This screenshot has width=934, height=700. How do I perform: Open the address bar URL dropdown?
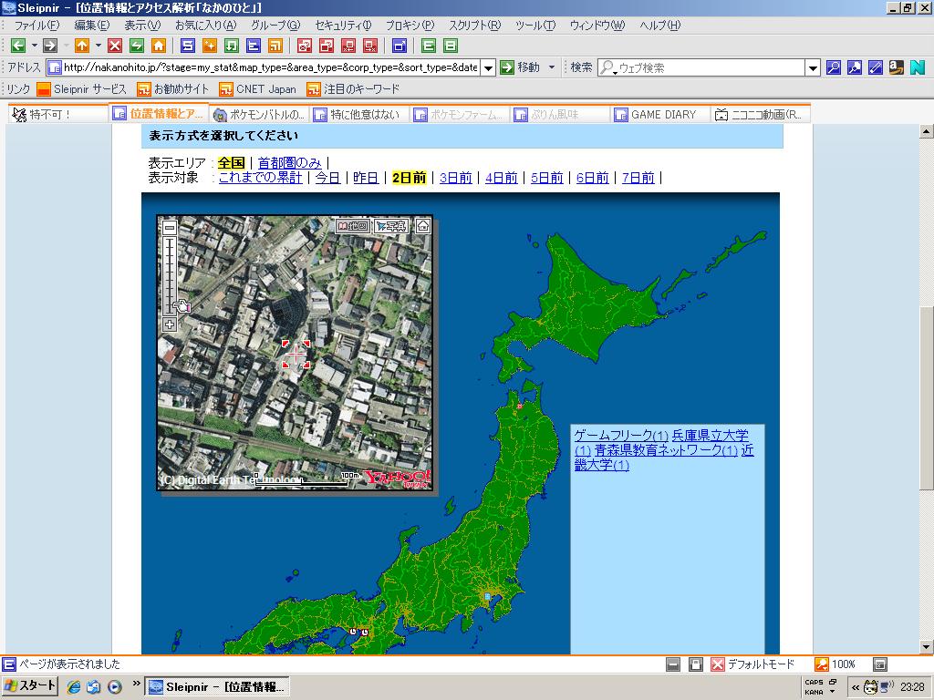(x=488, y=67)
